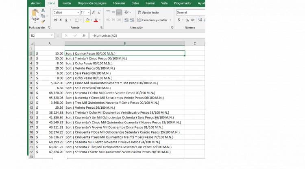
Task: Expand the General number format dropdown
Action: (204, 13)
